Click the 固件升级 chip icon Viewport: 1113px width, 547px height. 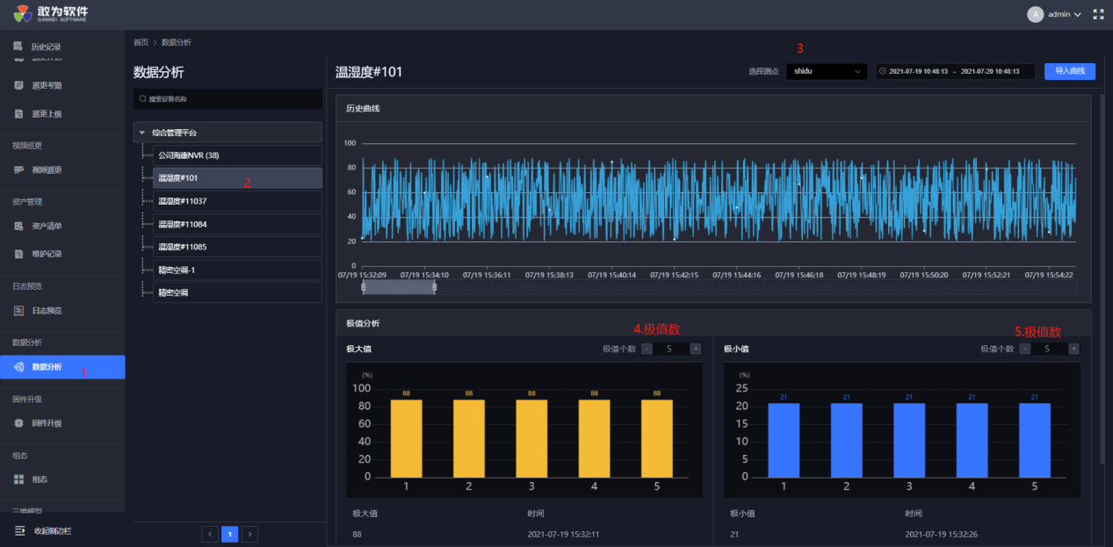(18, 423)
